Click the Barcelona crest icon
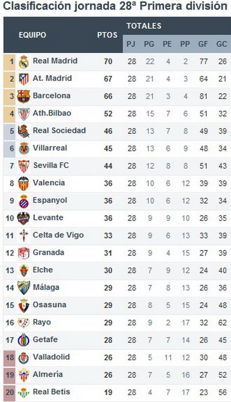Image resolution: width=231 pixels, height=402 pixels. pyautogui.click(x=24, y=96)
